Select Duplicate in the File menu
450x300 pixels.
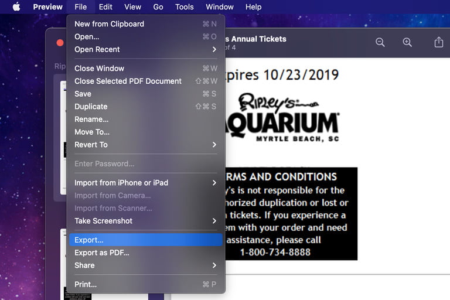click(x=145, y=107)
